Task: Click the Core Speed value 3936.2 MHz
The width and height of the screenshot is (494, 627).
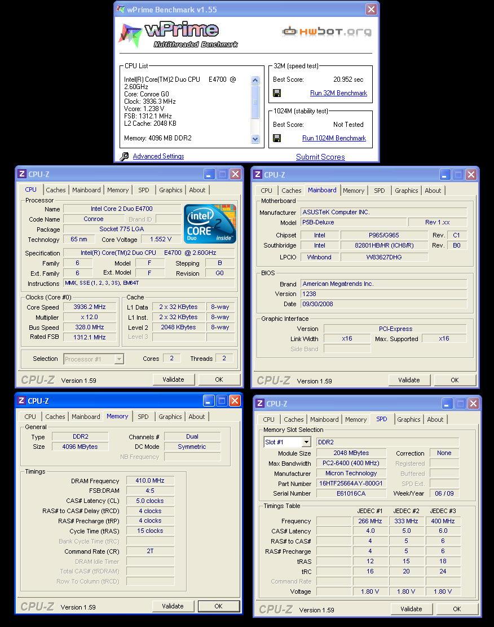Action: [x=90, y=307]
